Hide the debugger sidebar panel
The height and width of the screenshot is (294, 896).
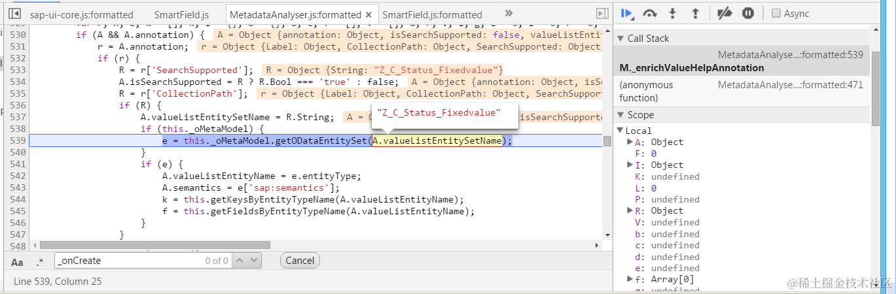click(x=601, y=14)
